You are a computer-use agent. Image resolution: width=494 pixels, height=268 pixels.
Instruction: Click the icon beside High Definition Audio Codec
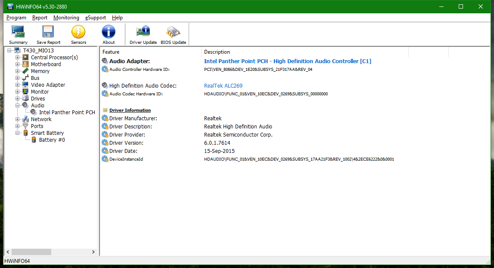(x=105, y=85)
